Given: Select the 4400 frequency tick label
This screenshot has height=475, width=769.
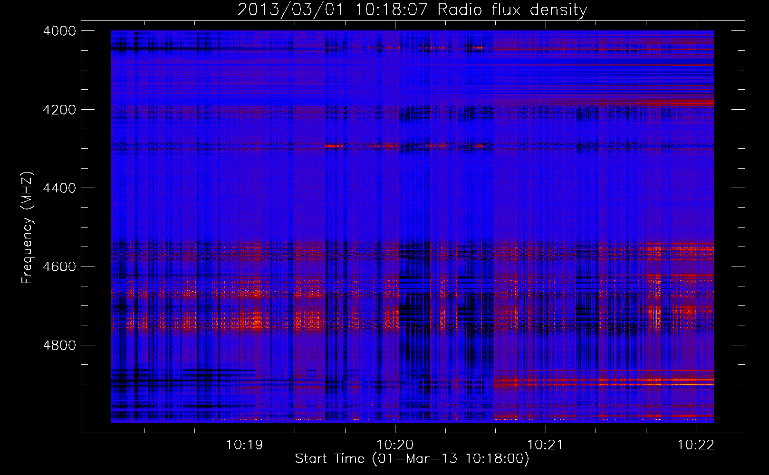Looking at the screenshot, I should pyautogui.click(x=59, y=188).
